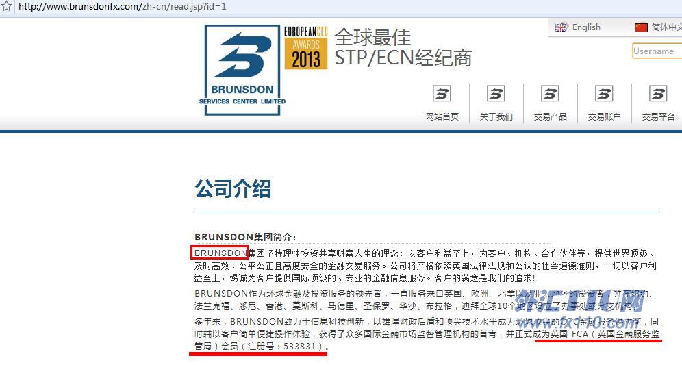Click the 全球最佳 STP/ECN经纪商 slogan text
The width and height of the screenshot is (682, 365).
pyautogui.click(x=403, y=48)
